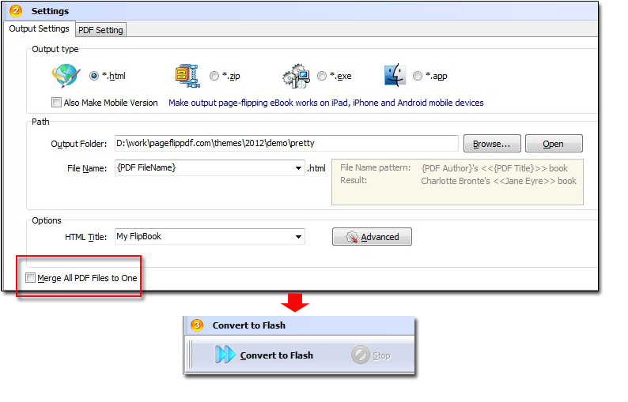Select the *.html output type

coord(94,76)
